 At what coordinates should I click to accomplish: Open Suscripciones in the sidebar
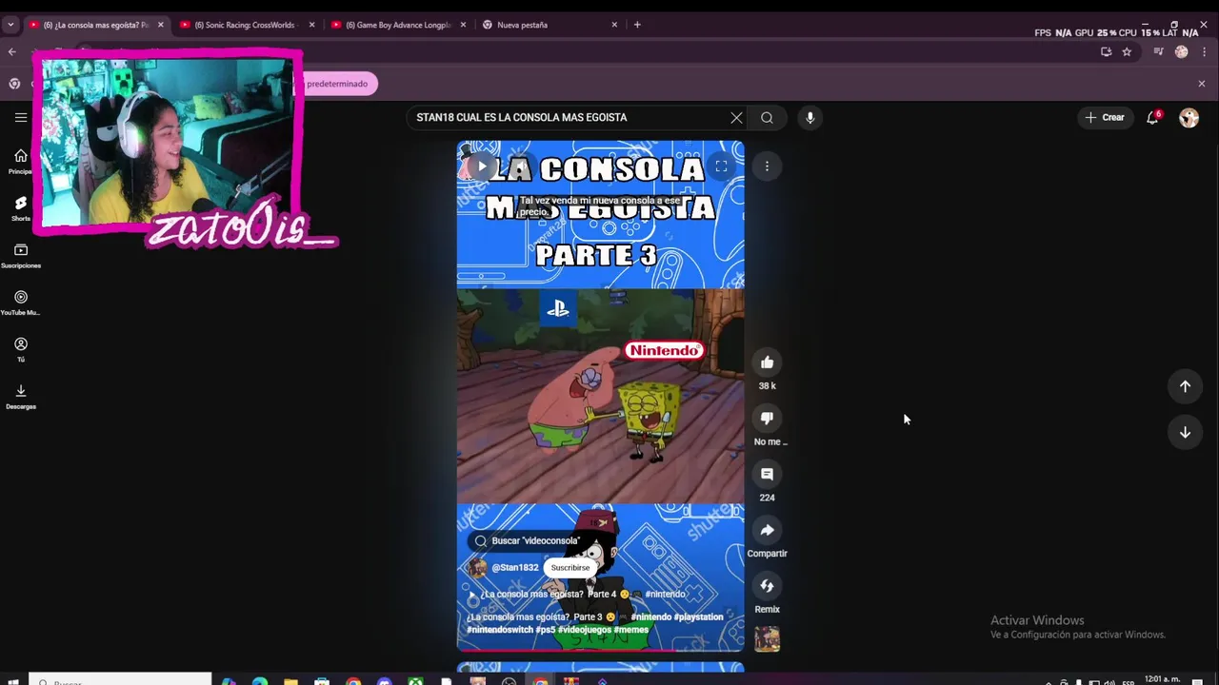tap(20, 256)
